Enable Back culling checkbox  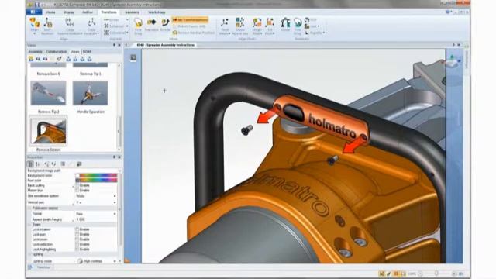[x=77, y=185]
